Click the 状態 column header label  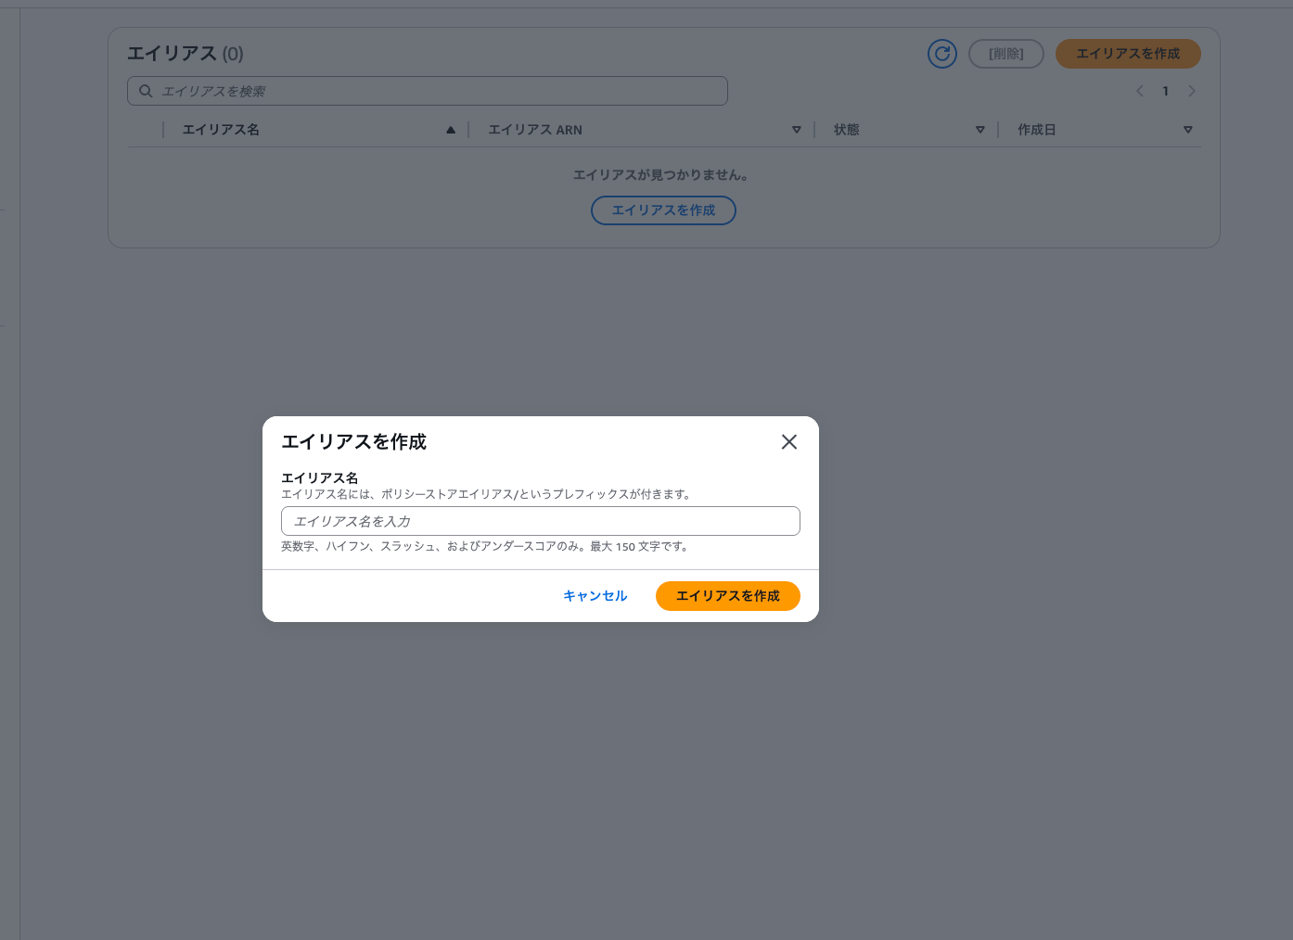point(847,130)
